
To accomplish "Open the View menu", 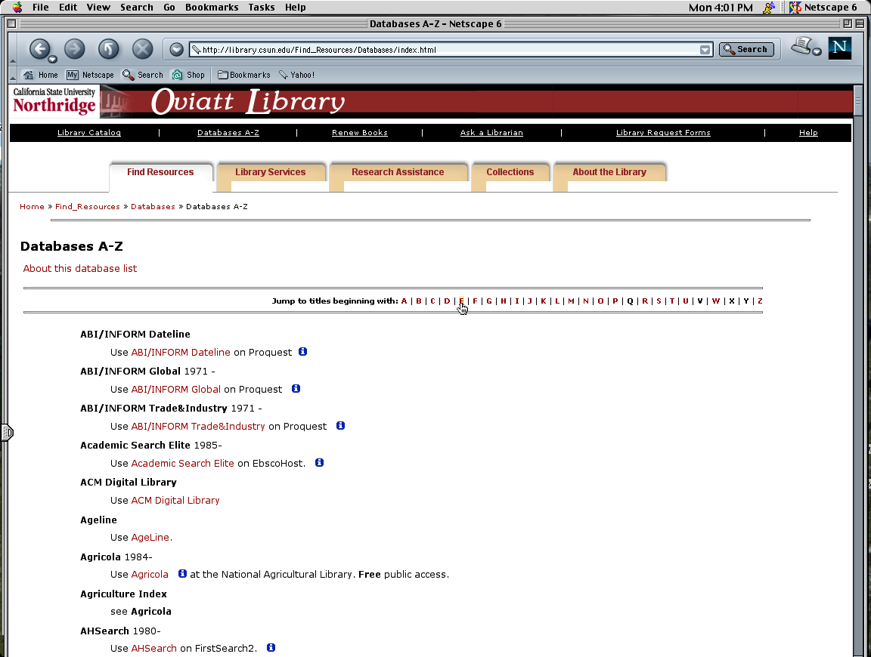I will coord(98,8).
